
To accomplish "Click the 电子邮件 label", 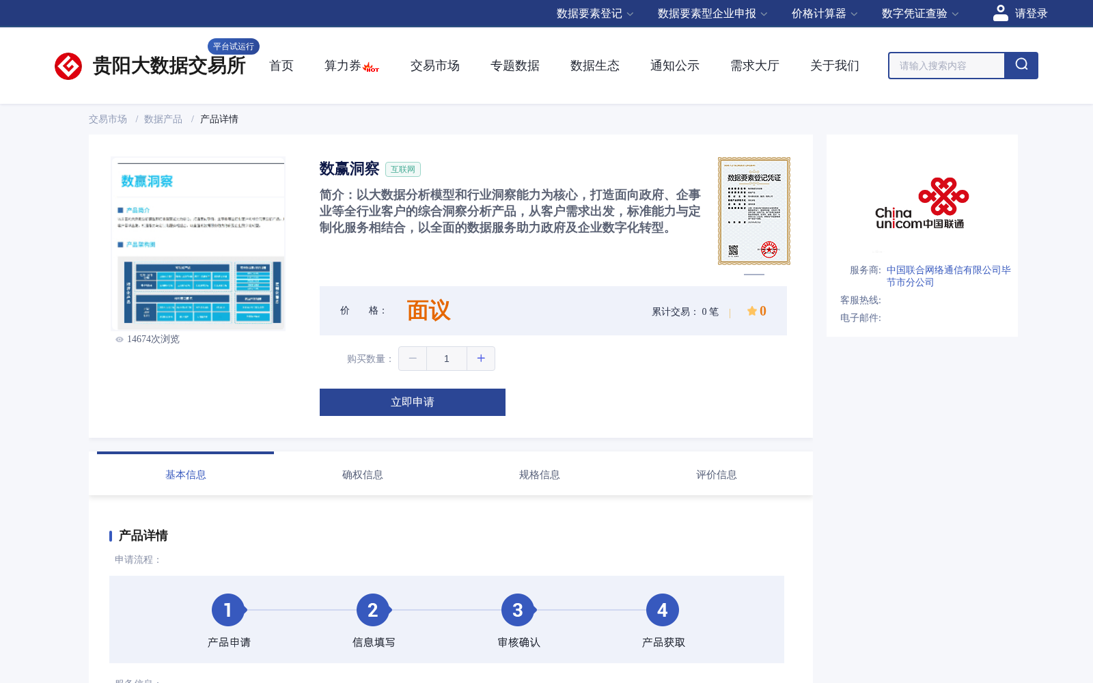I will pos(861,318).
